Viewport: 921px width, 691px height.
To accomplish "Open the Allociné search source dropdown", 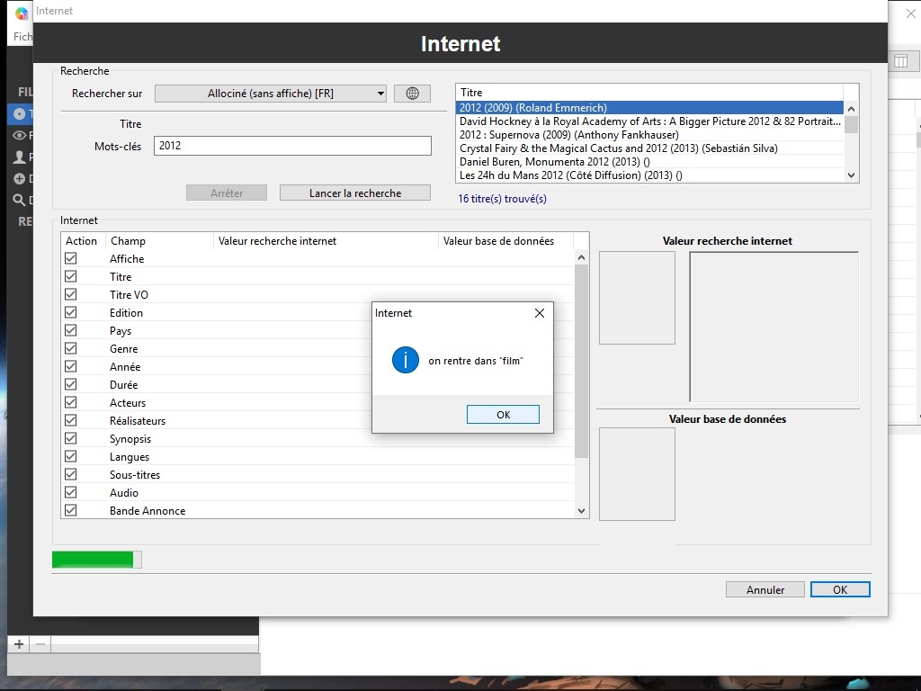I will (x=271, y=94).
